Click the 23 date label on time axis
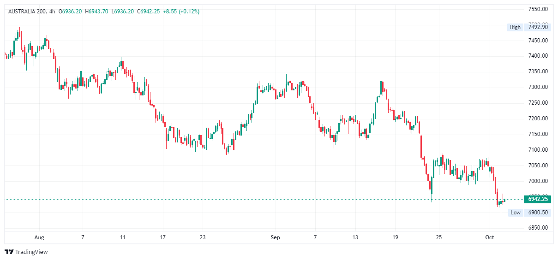 pyautogui.click(x=203, y=237)
